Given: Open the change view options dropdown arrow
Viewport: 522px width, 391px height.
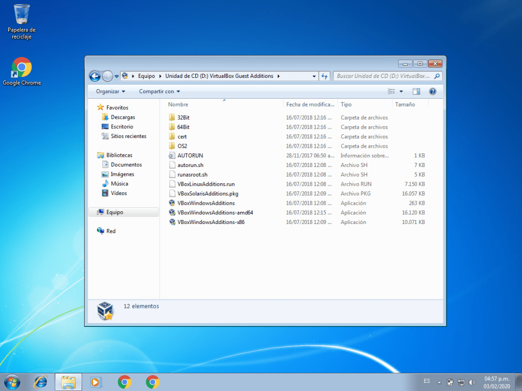Looking at the screenshot, I should coord(401,92).
